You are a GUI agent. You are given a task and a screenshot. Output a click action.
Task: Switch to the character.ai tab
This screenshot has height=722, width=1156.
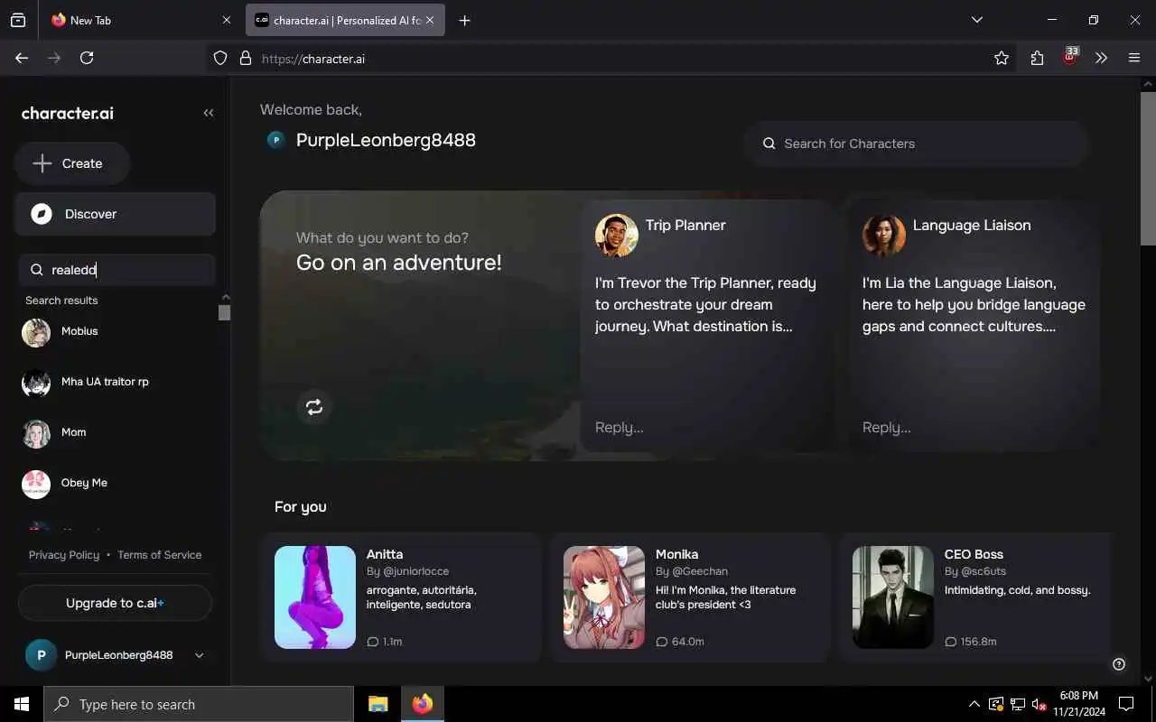(x=345, y=20)
